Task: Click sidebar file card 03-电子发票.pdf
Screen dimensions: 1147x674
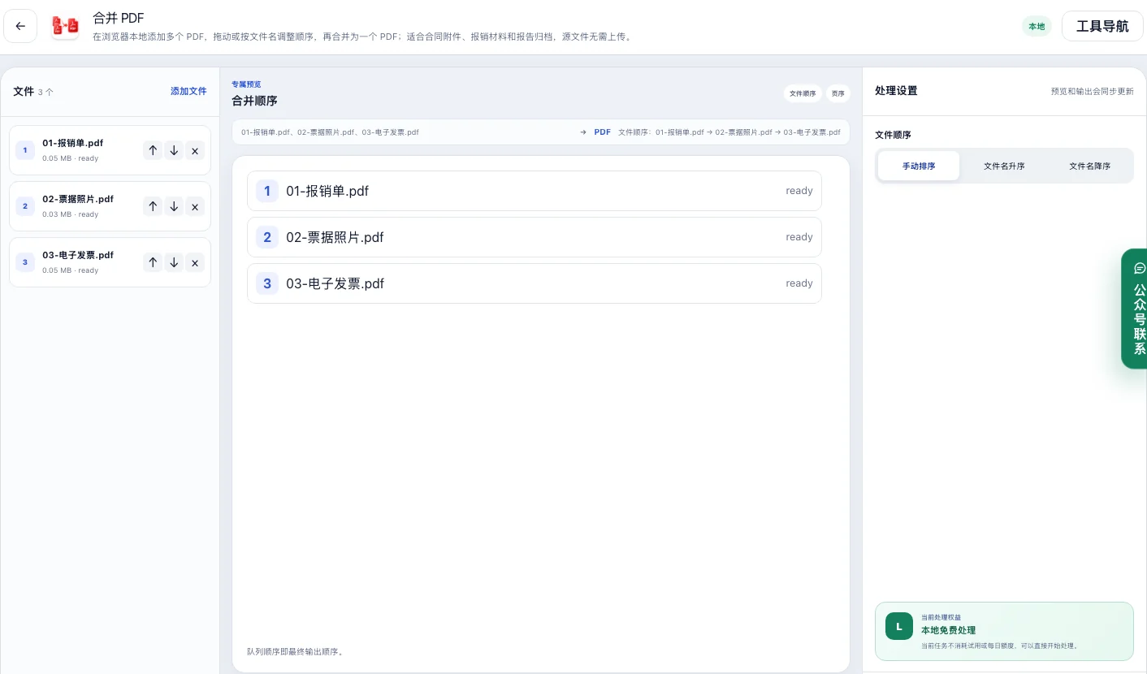Action: (110, 262)
